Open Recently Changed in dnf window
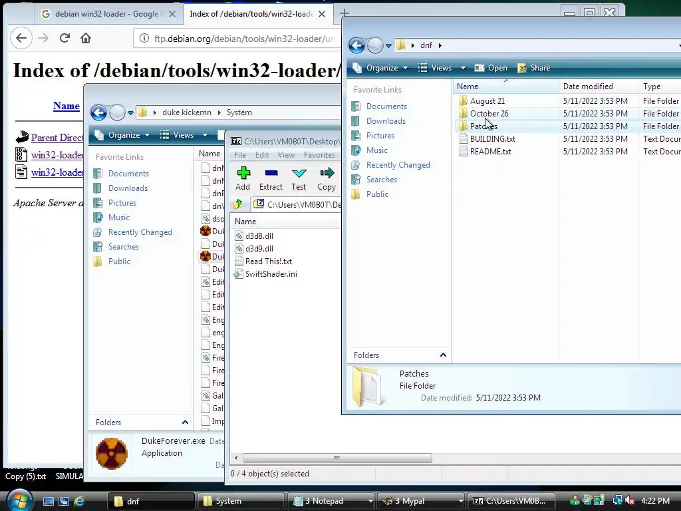Screen dimensions: 681x511 398,165
